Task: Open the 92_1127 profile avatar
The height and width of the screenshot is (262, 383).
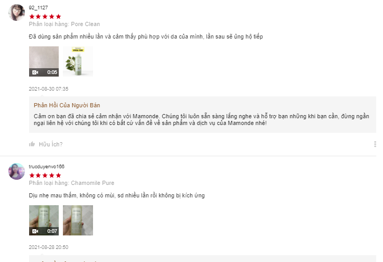Action: click(x=17, y=13)
